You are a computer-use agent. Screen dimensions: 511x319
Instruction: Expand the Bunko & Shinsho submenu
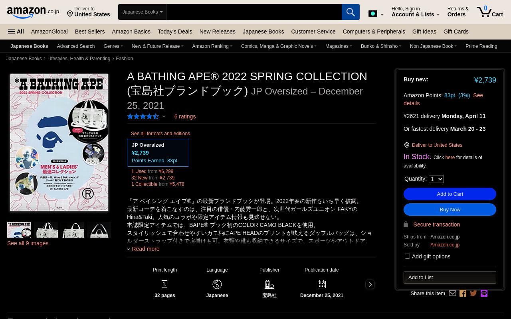(381, 46)
